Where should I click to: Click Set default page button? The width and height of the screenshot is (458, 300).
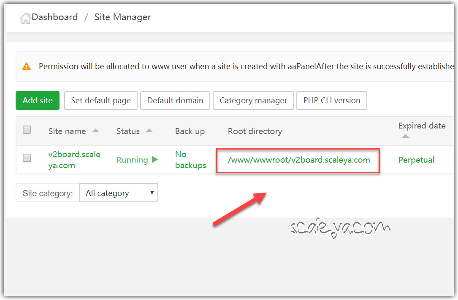[x=101, y=101]
